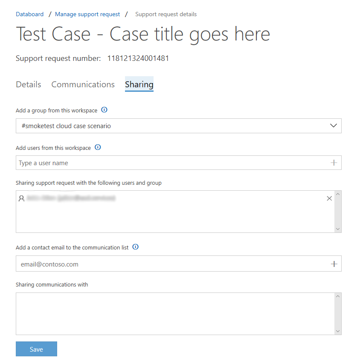Click the Save button
This screenshot has width=363, height=364.
[x=37, y=349]
